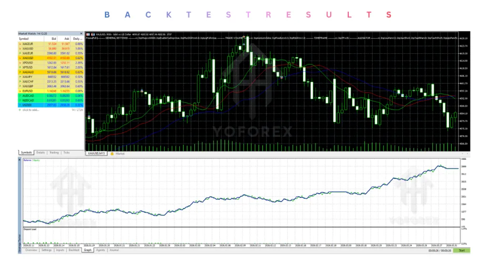
Task: Switch to the Trading tab in Market Watch
Action: tap(54, 153)
